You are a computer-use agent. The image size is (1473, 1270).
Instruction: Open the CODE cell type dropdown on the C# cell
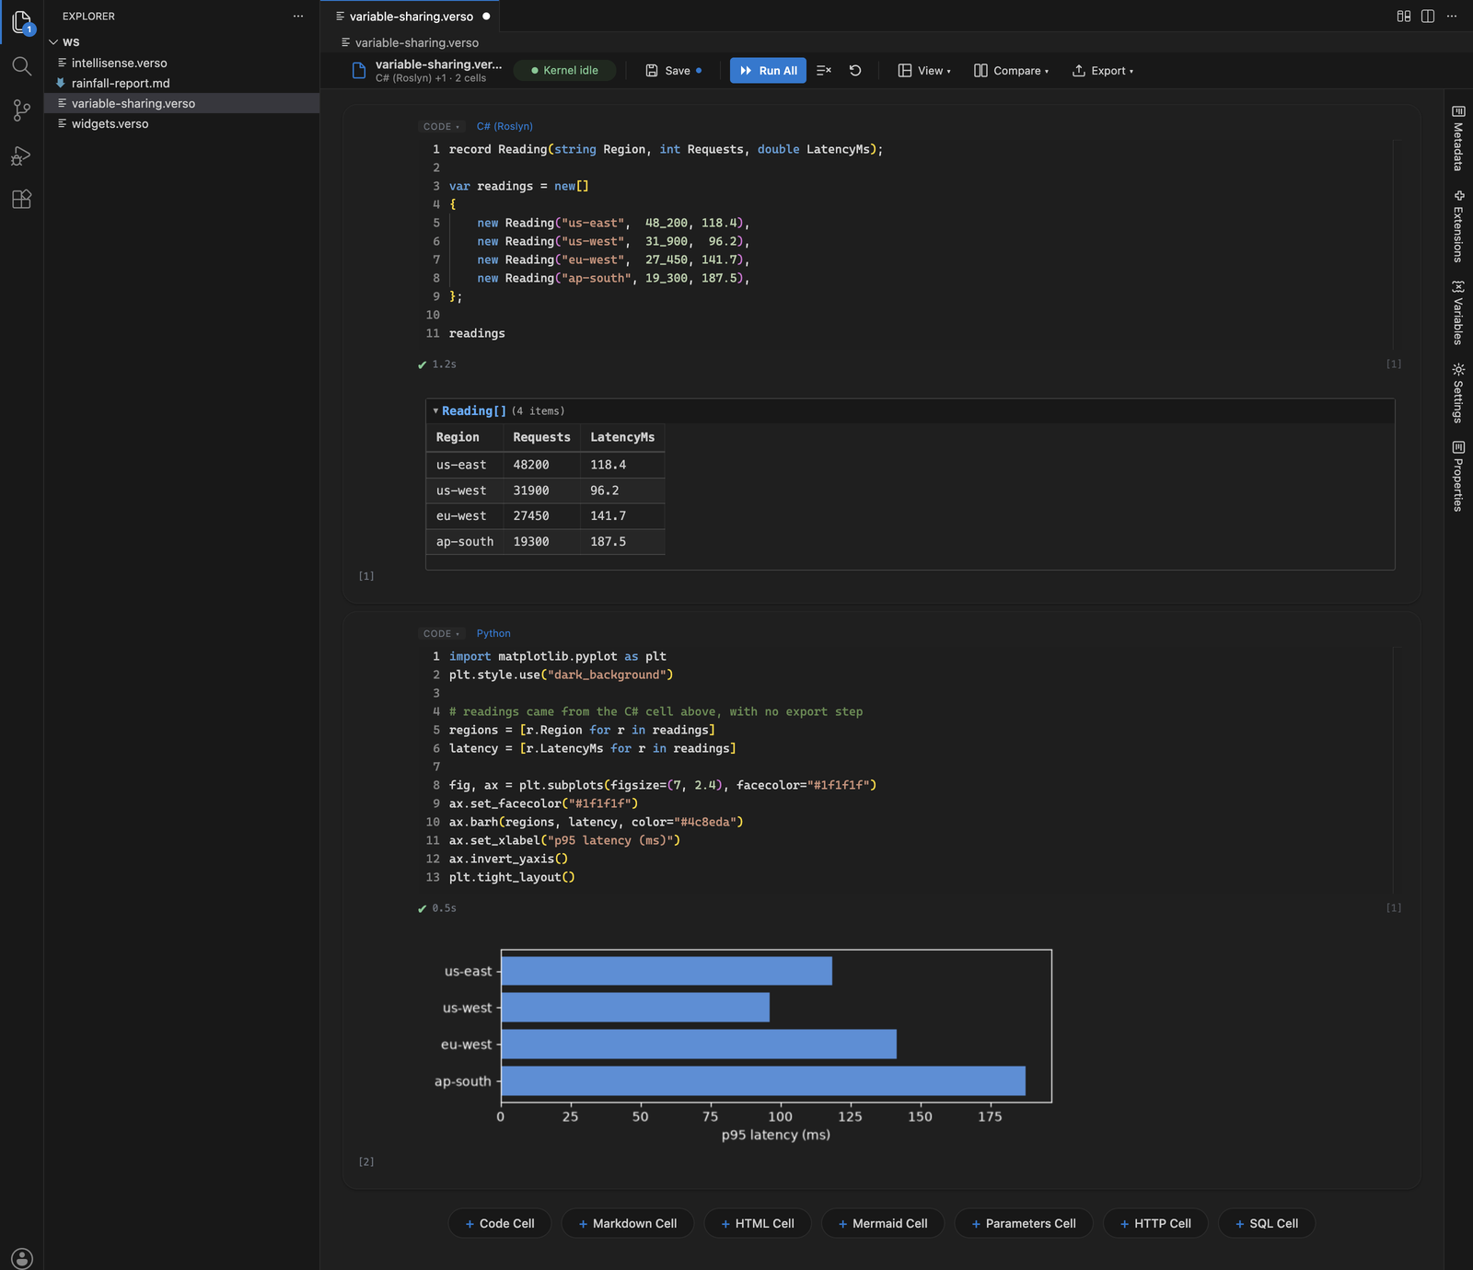pyautogui.click(x=441, y=127)
